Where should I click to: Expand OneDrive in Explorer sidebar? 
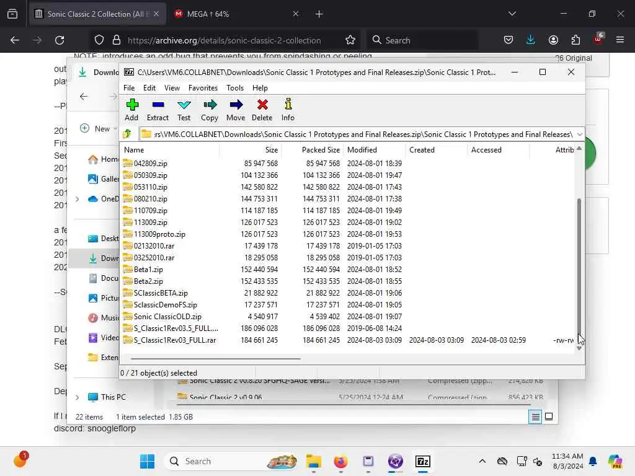coord(77,199)
